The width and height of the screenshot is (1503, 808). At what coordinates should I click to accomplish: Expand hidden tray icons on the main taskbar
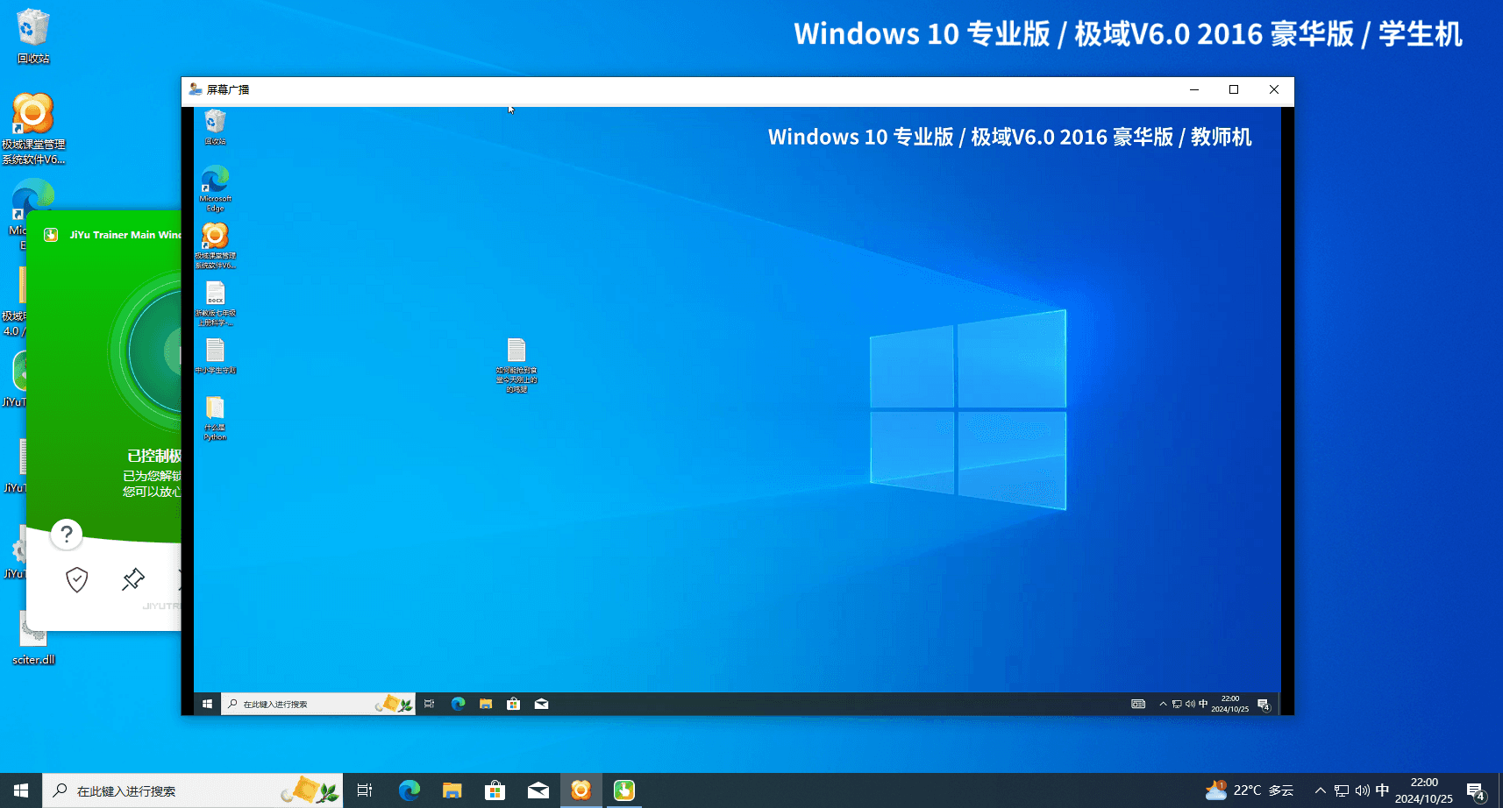(x=1320, y=790)
